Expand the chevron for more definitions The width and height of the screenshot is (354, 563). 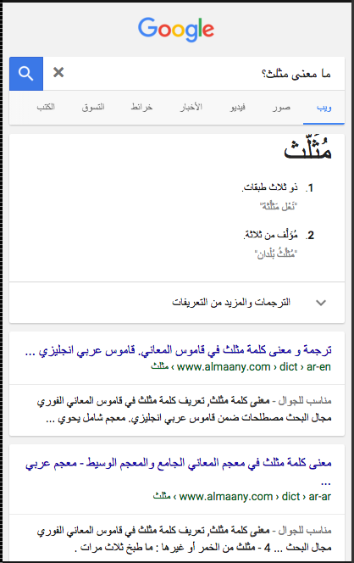[x=321, y=303]
